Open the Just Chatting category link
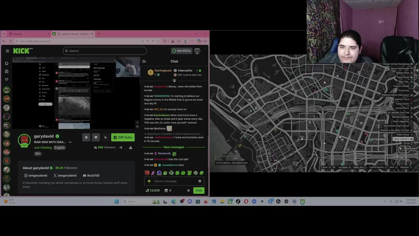This screenshot has width=419, height=236. (x=43, y=147)
